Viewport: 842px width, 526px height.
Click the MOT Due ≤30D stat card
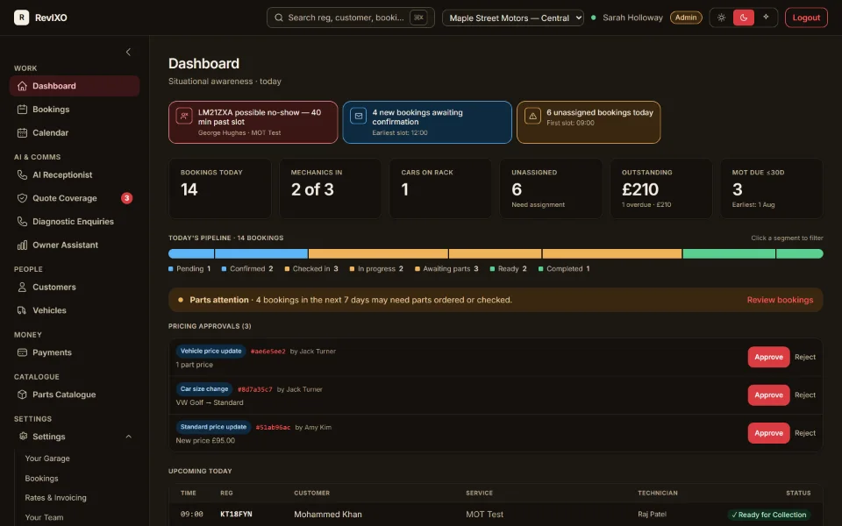coord(772,188)
